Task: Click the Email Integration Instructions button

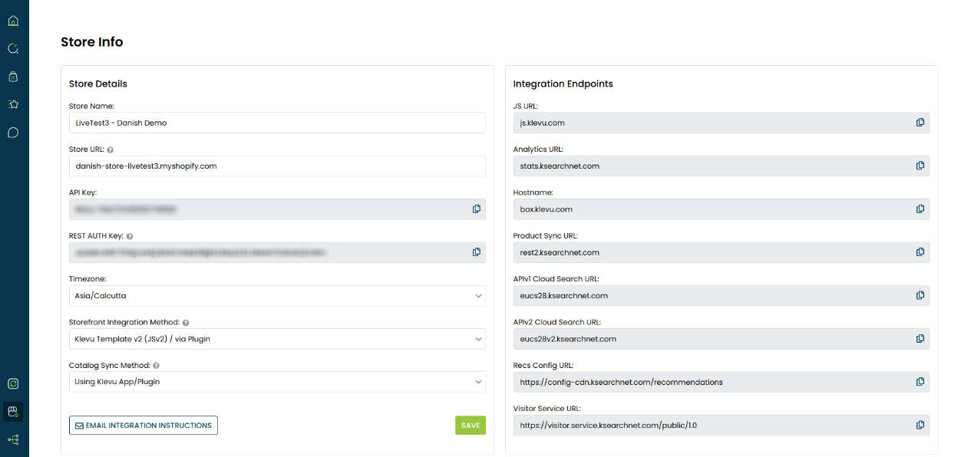Action: click(144, 426)
